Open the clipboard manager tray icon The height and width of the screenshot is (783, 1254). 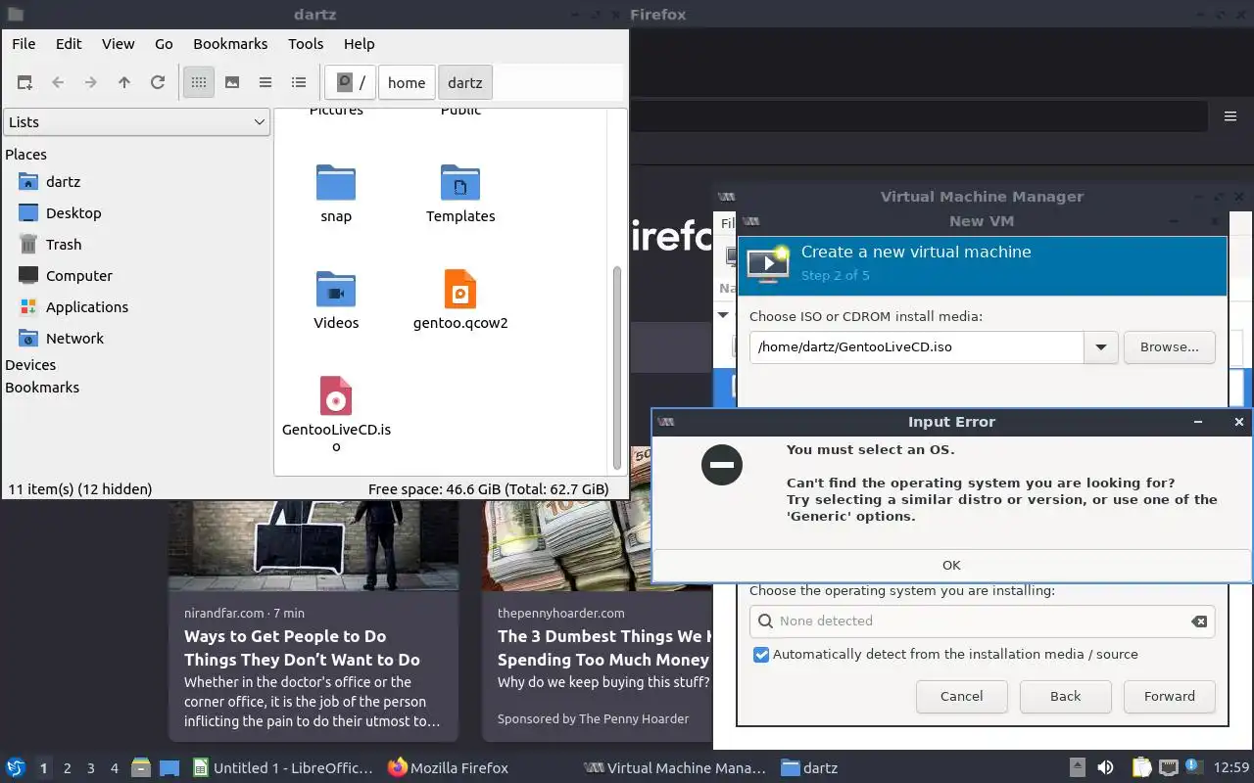click(1142, 767)
